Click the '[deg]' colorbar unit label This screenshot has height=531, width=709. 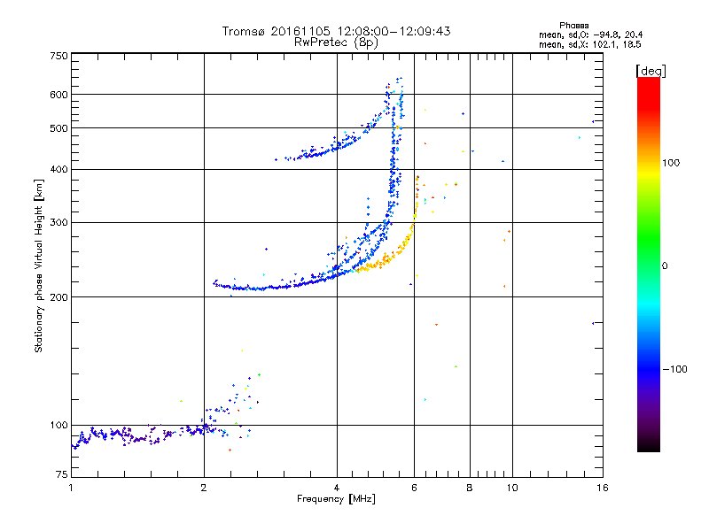[x=651, y=71]
